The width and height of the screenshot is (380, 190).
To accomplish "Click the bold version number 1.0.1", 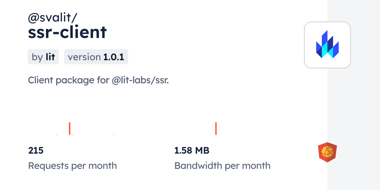I will pyautogui.click(x=114, y=57).
